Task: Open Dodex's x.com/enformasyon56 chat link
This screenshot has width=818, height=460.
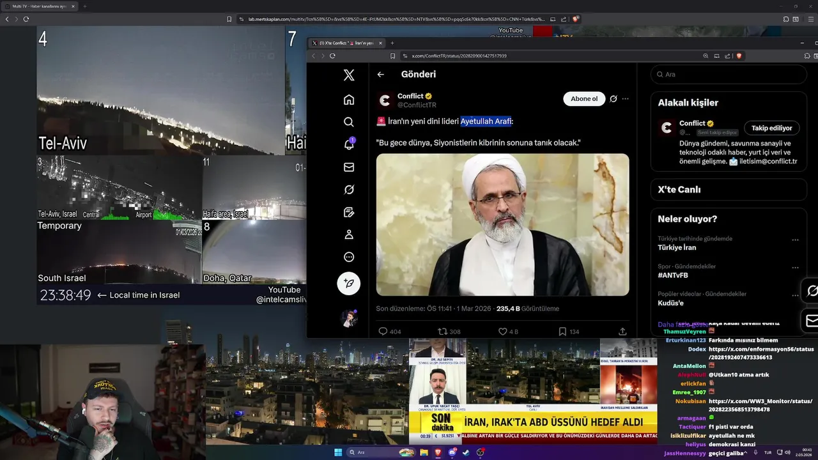Action: [x=761, y=353]
